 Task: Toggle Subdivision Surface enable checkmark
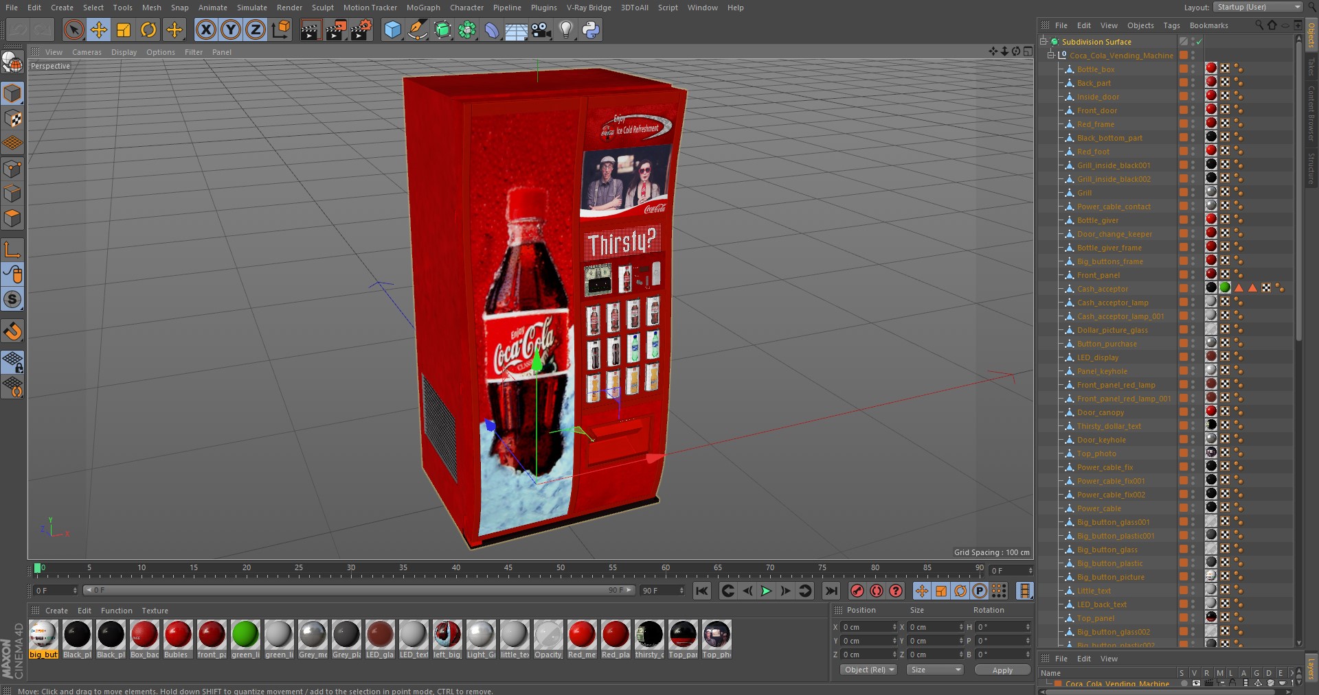1199,42
